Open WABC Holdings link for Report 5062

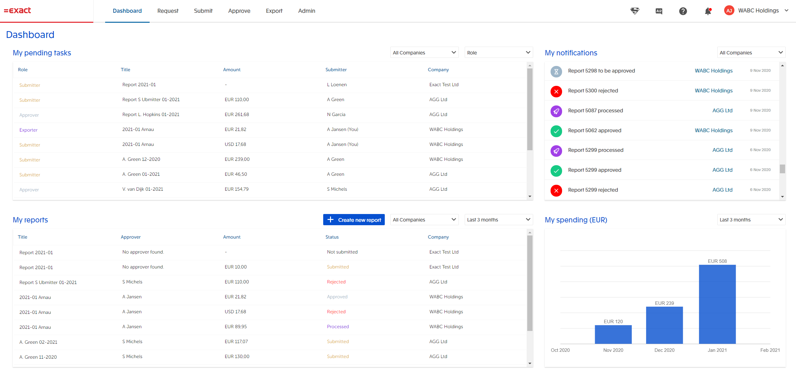(x=714, y=130)
